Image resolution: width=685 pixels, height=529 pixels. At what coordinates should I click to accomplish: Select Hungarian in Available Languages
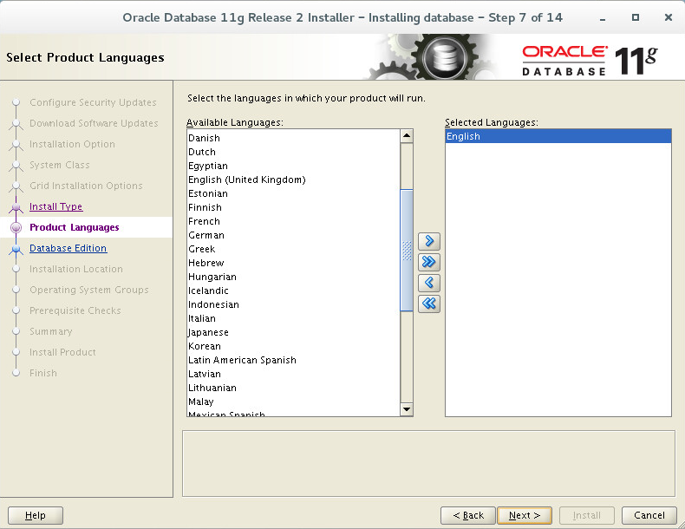point(293,277)
